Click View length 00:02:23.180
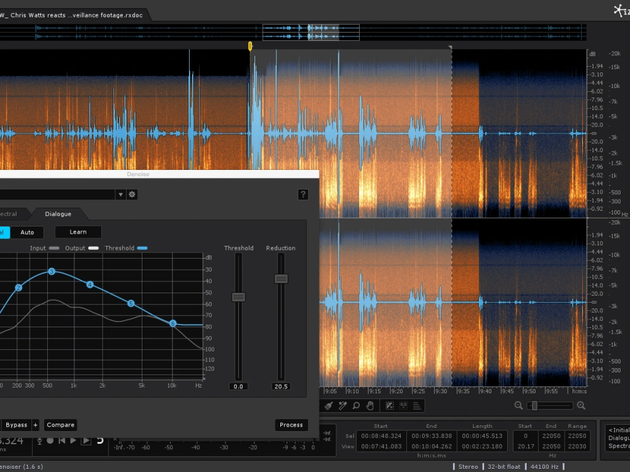Screen dimensions: 630x472 pos(482,446)
